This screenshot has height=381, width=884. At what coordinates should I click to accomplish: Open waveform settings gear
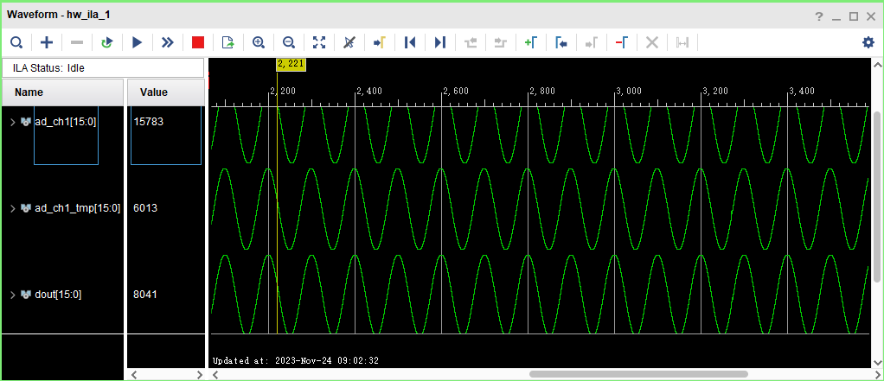tap(868, 42)
